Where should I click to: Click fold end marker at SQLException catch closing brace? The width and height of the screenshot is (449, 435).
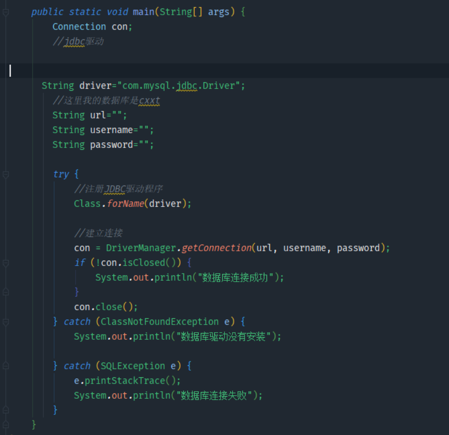(5, 410)
